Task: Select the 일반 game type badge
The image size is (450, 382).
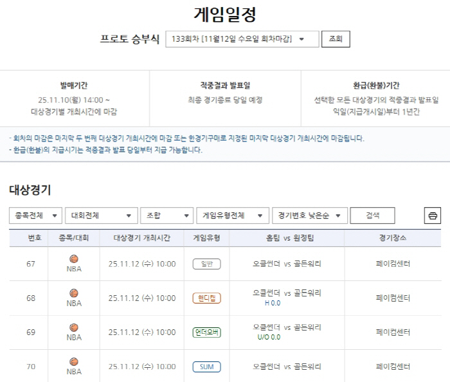Action: [x=206, y=264]
